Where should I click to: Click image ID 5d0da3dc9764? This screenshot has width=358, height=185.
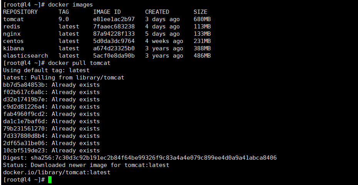click(114, 41)
